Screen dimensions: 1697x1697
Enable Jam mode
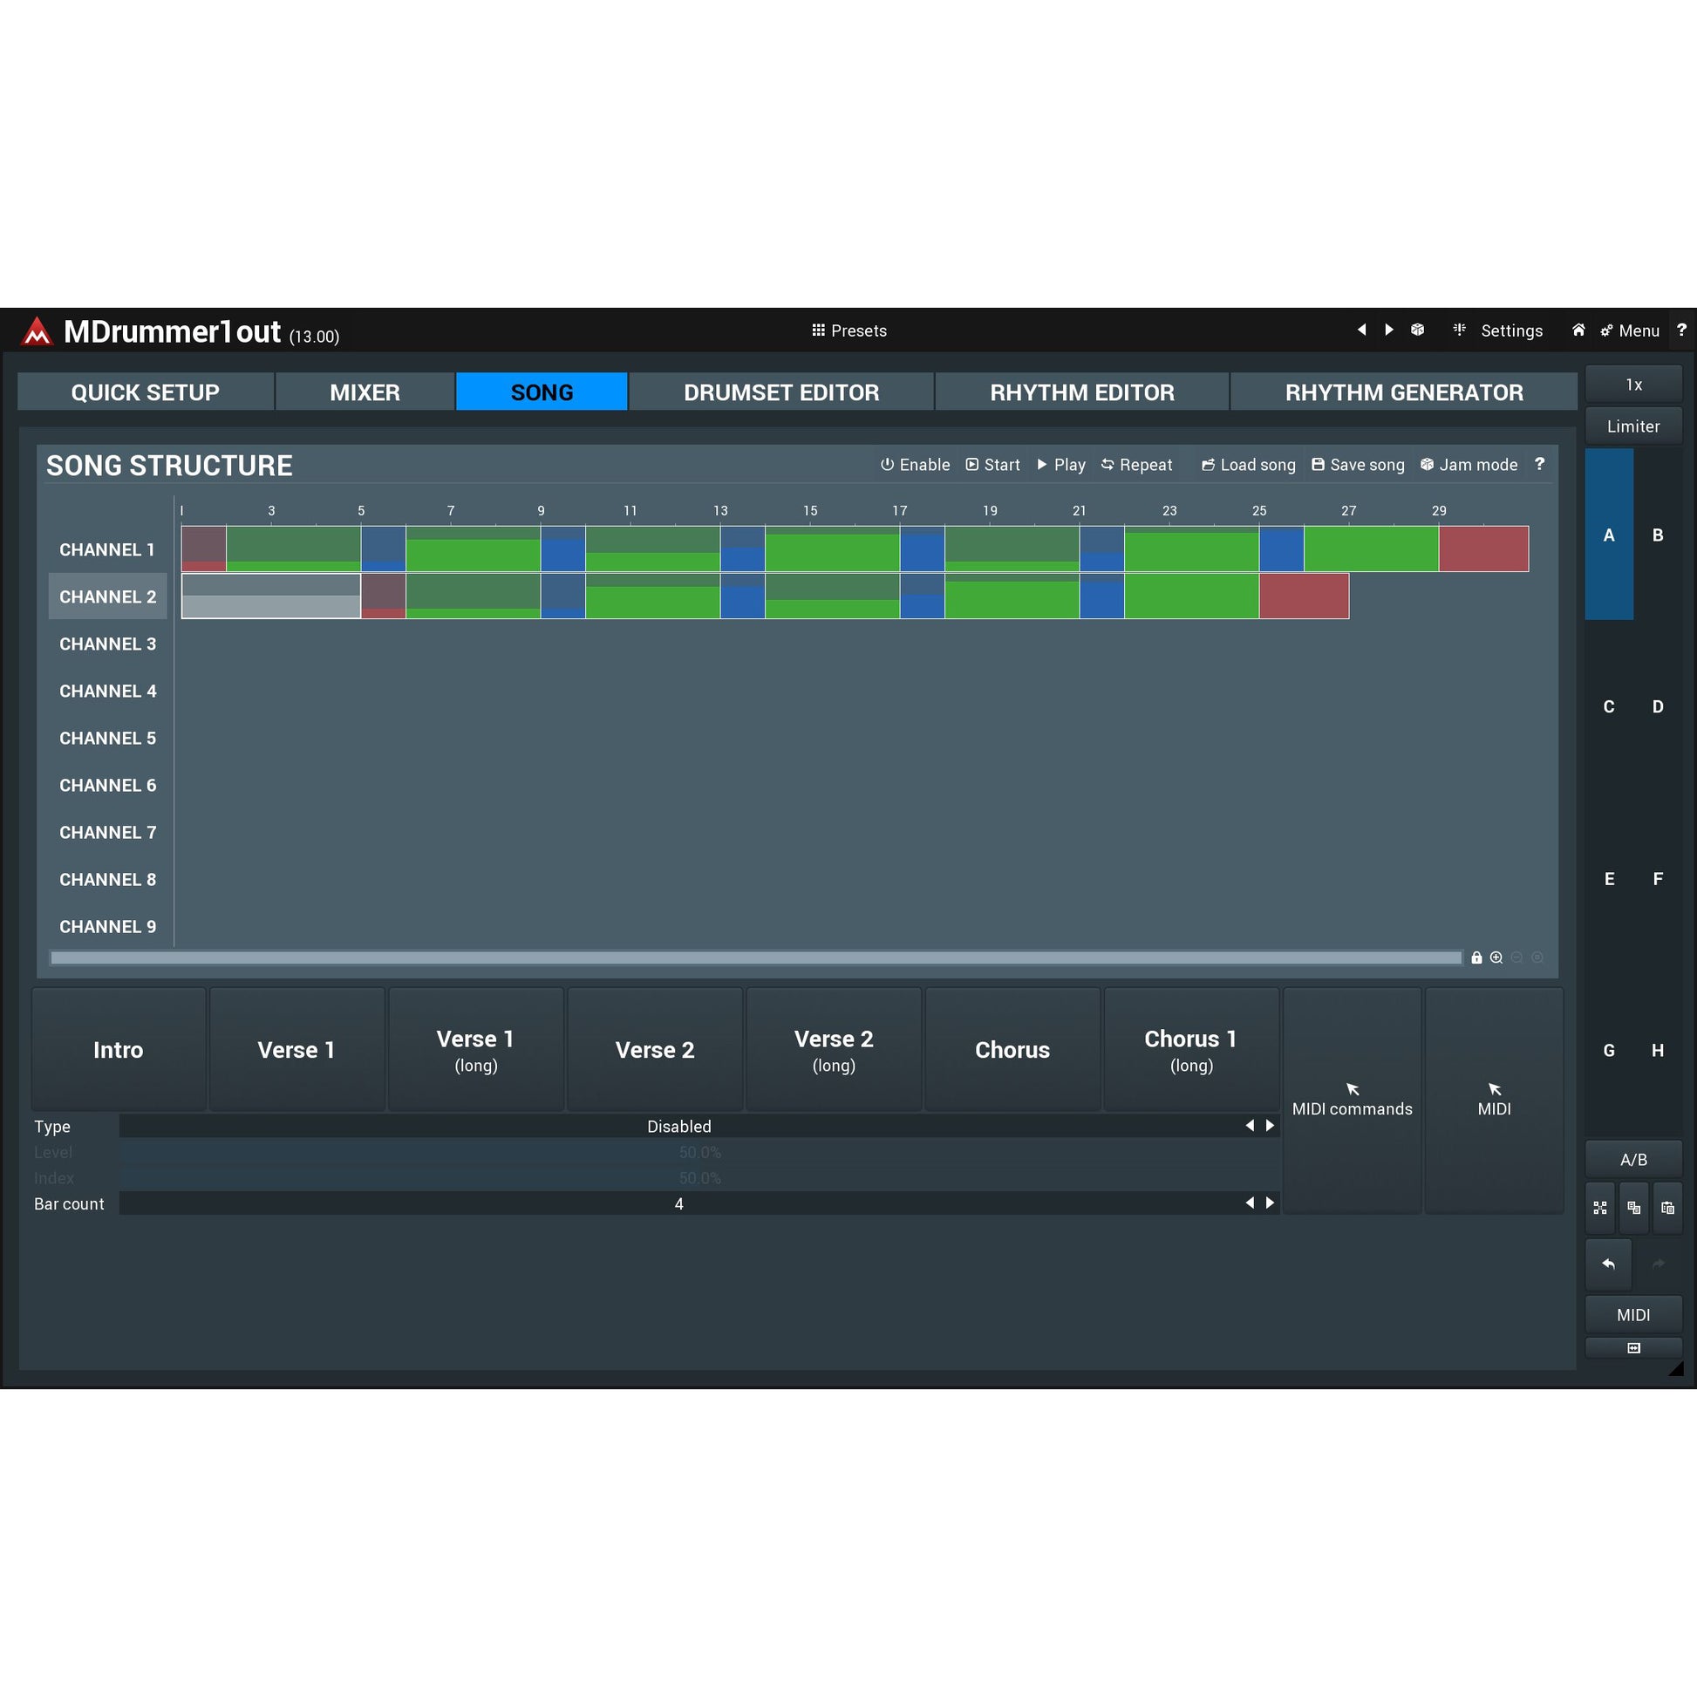pyautogui.click(x=1469, y=465)
